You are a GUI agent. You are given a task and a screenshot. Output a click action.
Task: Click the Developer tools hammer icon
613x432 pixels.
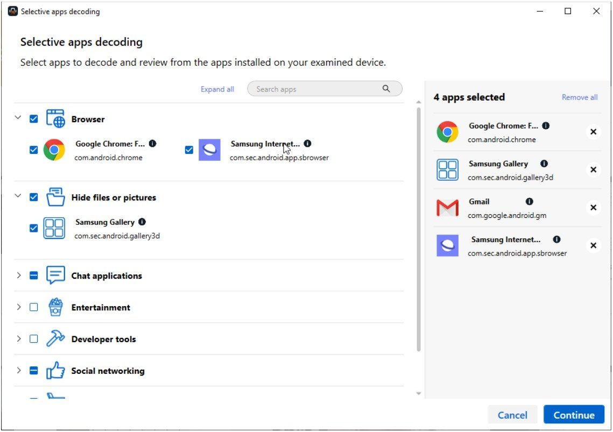click(55, 338)
